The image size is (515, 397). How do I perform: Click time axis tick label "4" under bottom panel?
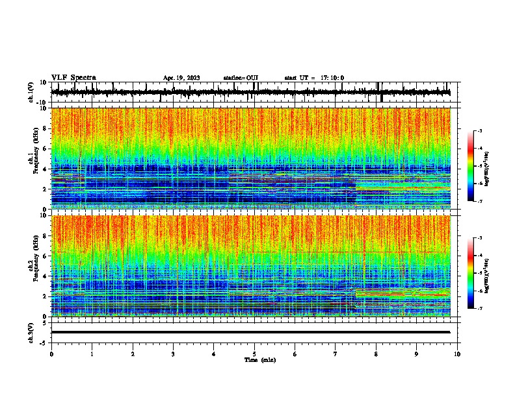click(214, 354)
